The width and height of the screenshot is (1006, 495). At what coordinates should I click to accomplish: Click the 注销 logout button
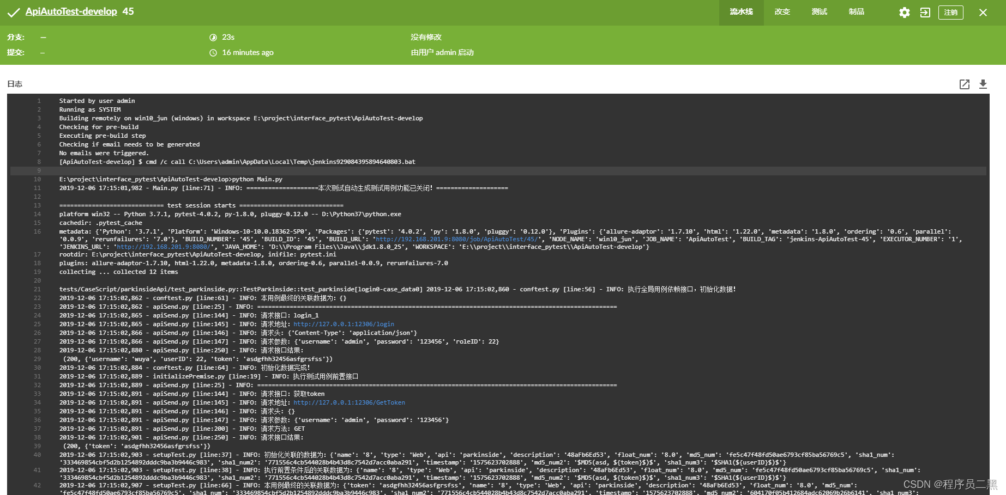[951, 13]
